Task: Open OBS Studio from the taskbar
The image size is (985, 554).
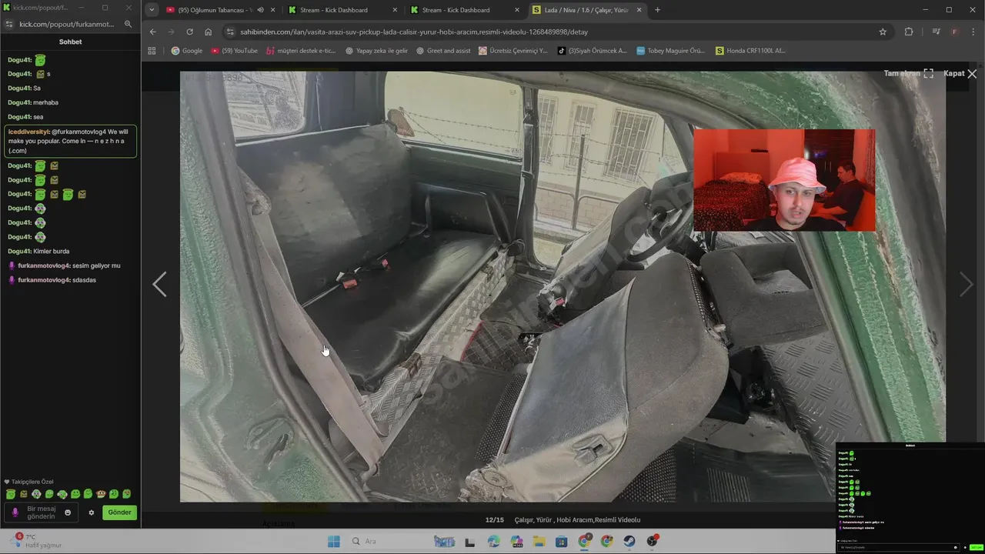Action: [x=653, y=541]
